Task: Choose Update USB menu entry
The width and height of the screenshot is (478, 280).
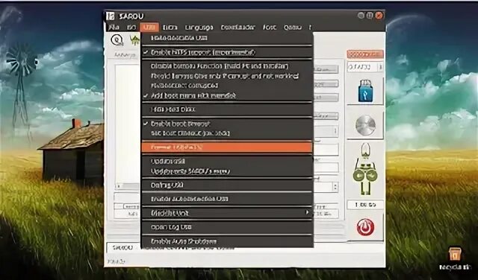Action: pos(227,161)
